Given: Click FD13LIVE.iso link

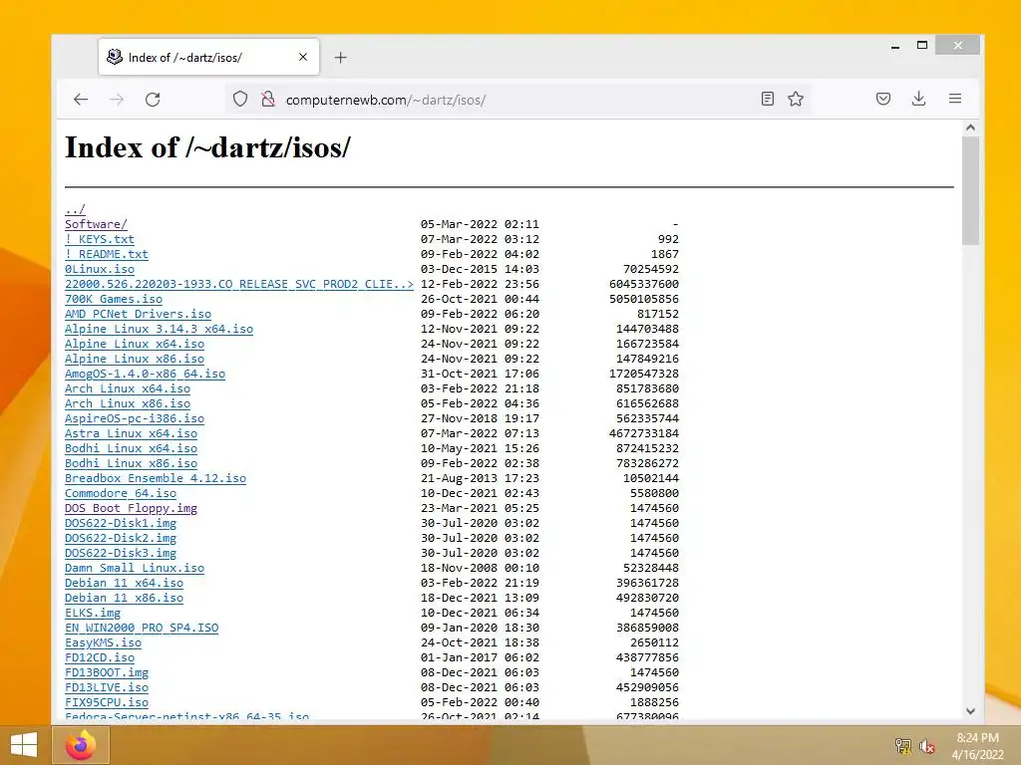Looking at the screenshot, I should tap(106, 688).
